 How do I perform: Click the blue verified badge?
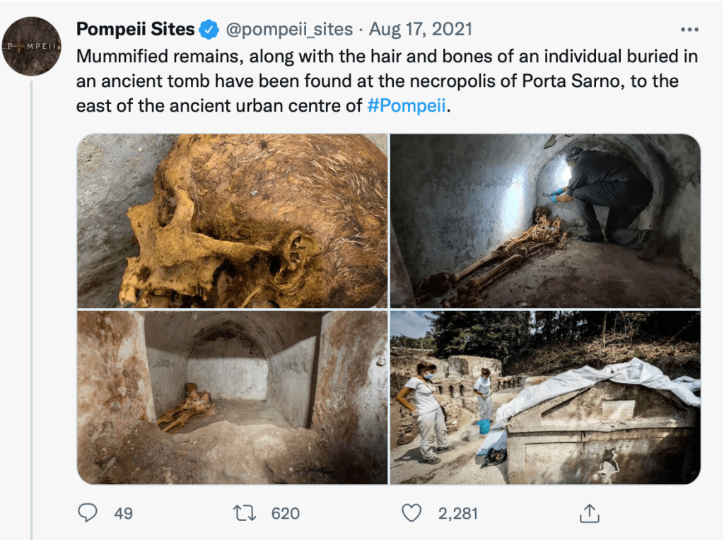tap(209, 30)
